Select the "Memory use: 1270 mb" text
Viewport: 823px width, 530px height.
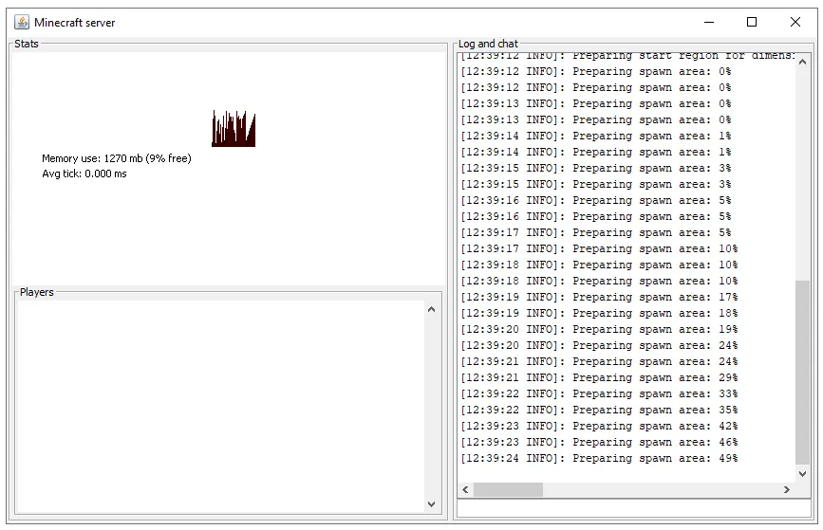[116, 158]
